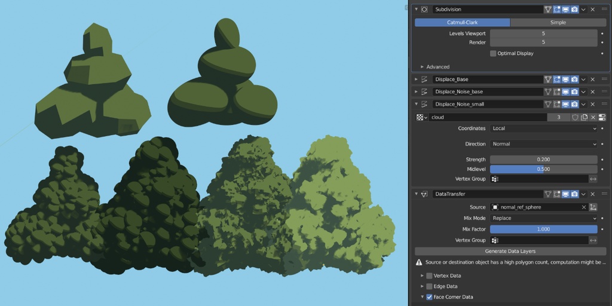Click the Levels Viewport value field
Screen dimensions: 612x306
pos(543,33)
